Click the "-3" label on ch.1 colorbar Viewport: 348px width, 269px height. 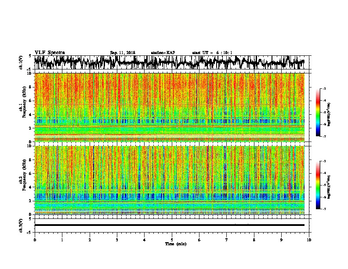click(324, 89)
